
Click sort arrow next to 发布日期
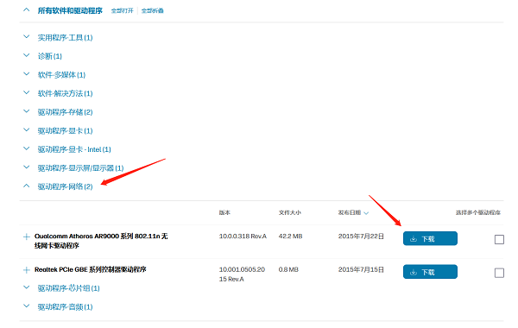pos(366,213)
